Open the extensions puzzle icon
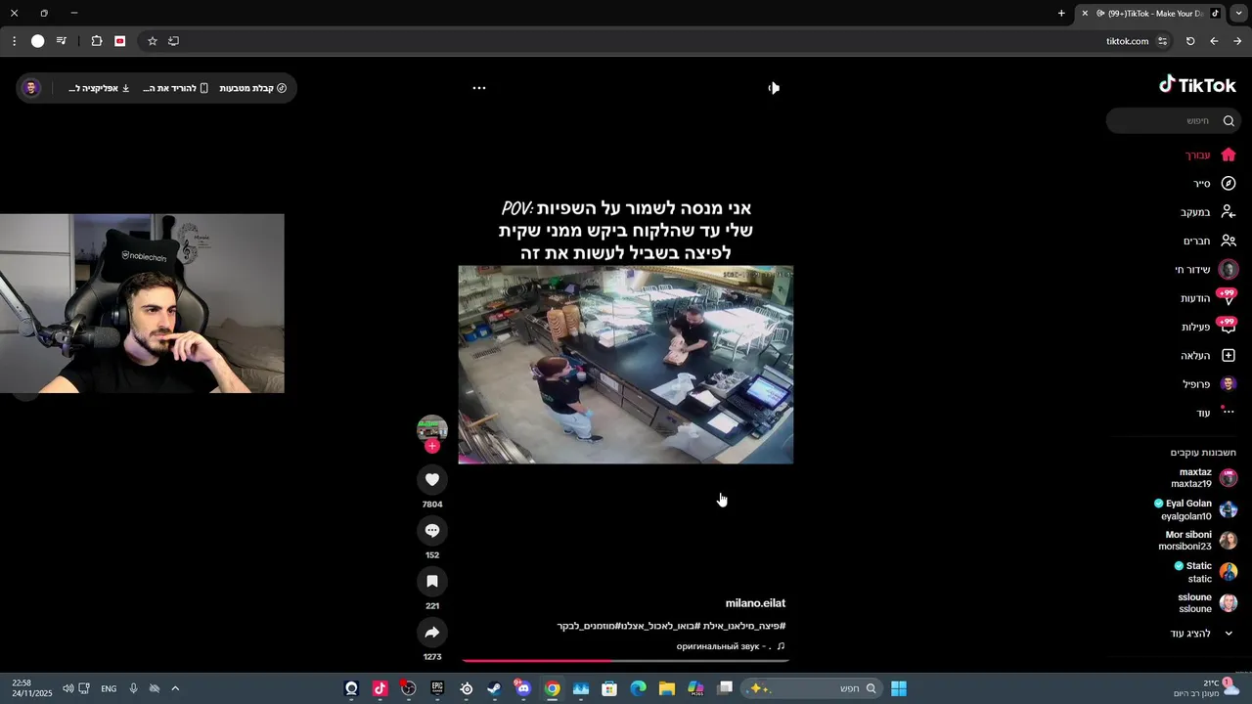 pyautogui.click(x=97, y=41)
